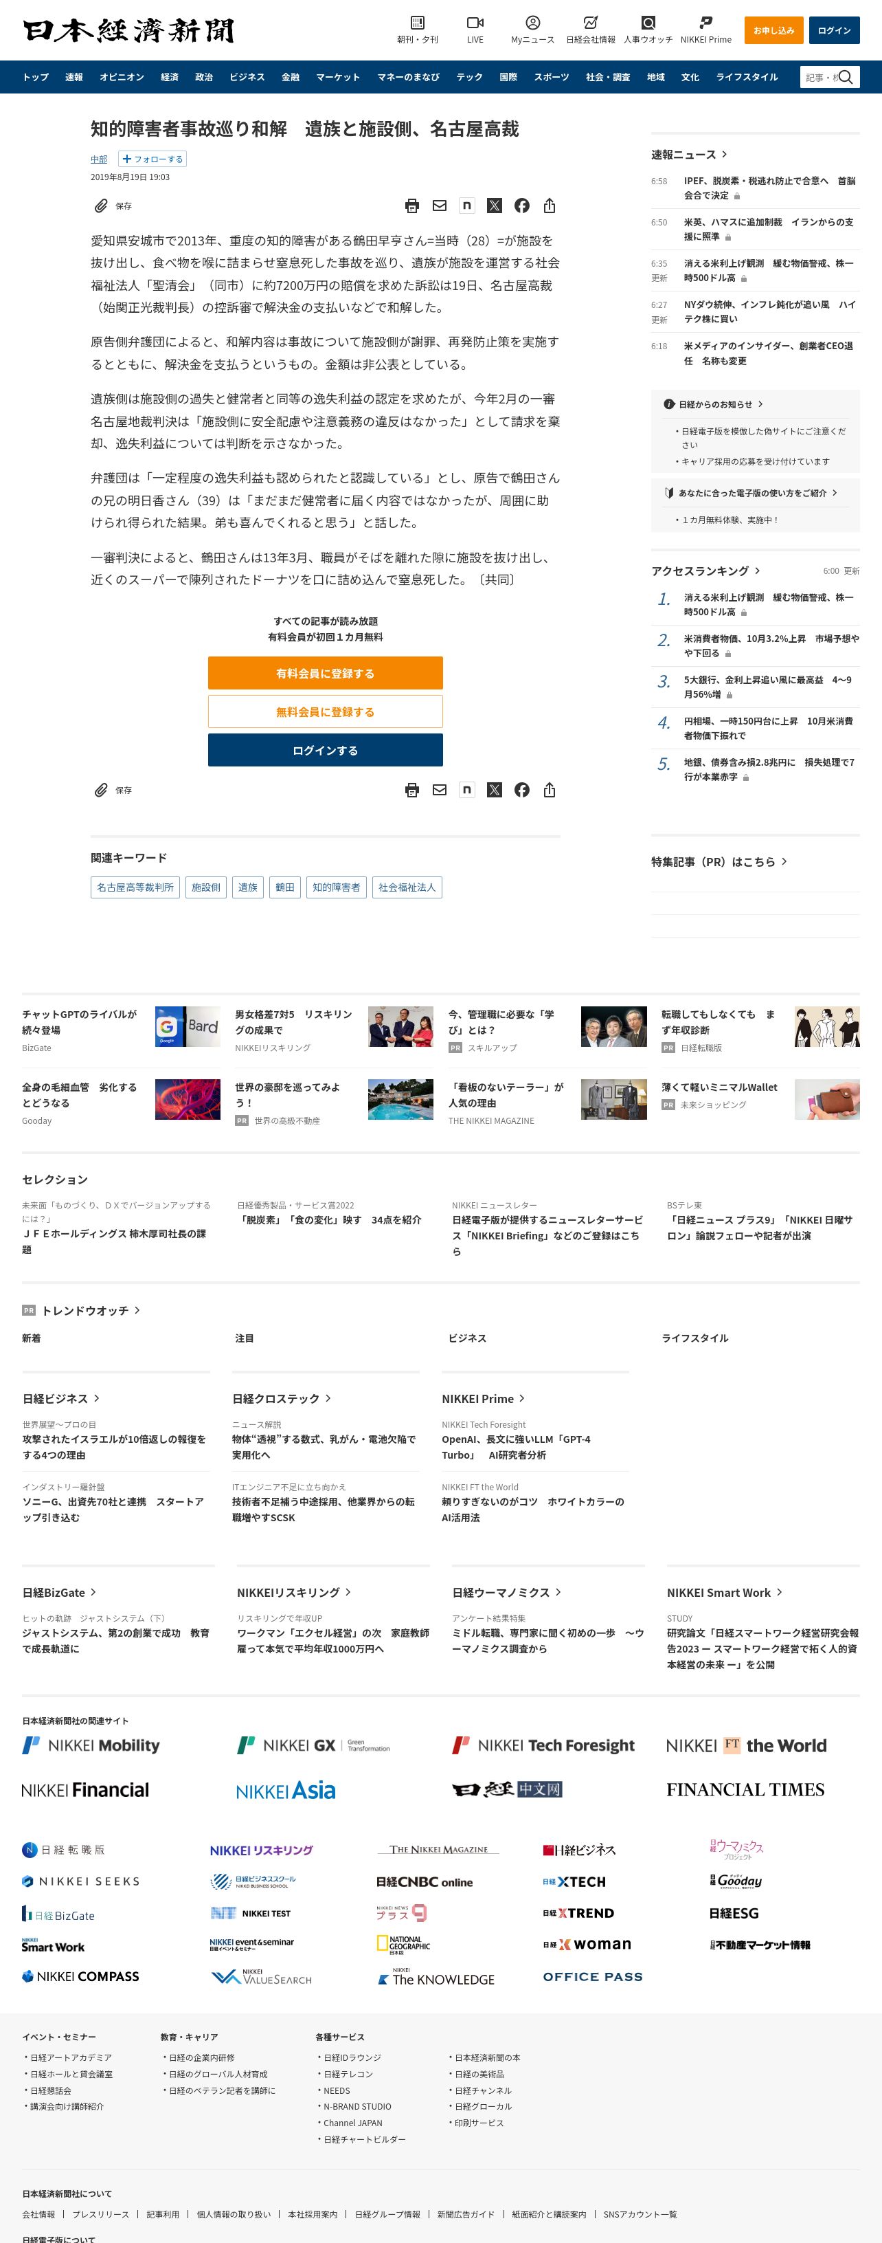
Task: Save article with top paperclip icon
Action: [x=101, y=206]
